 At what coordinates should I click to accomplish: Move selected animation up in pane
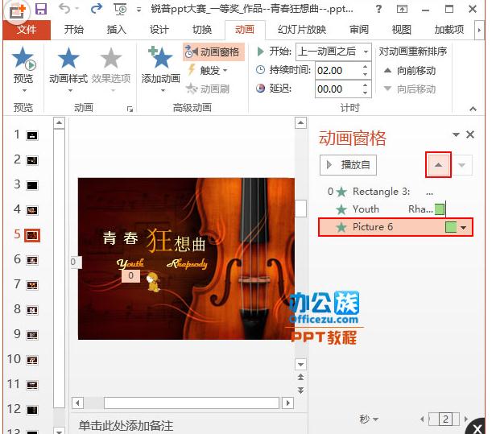[x=438, y=165]
